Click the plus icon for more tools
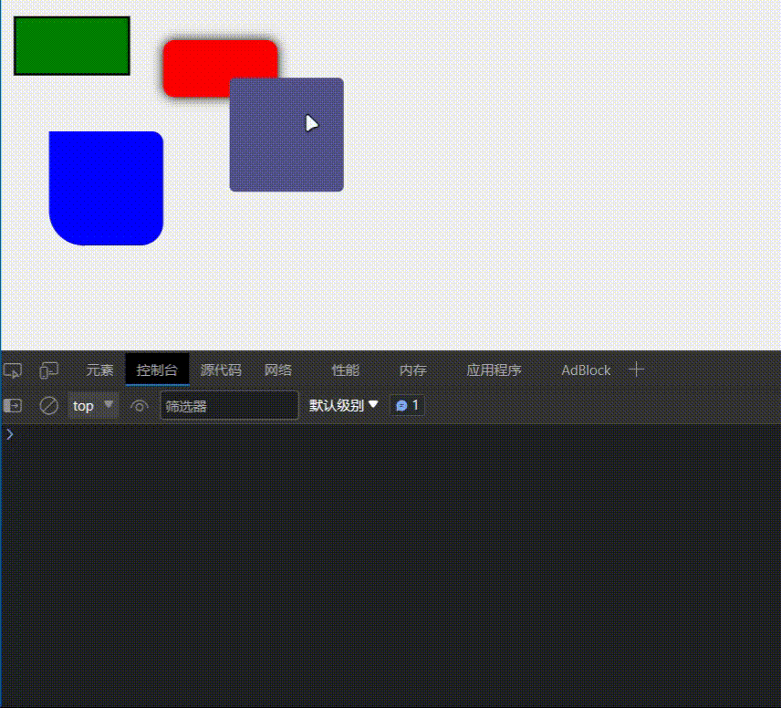 pos(636,370)
